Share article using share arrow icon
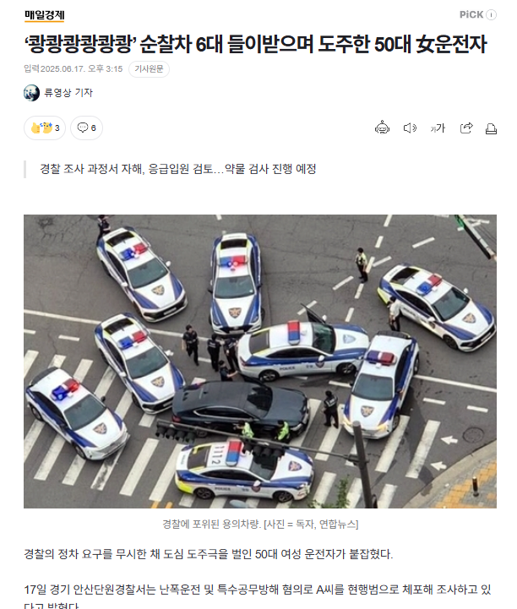 click(x=466, y=128)
